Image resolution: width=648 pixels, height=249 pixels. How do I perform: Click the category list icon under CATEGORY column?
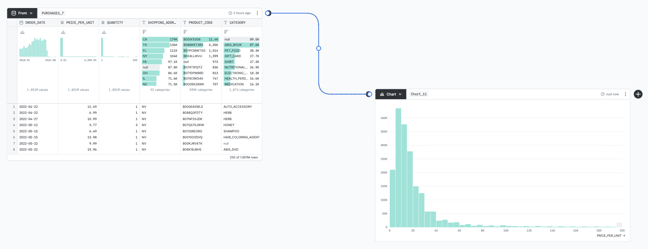(226, 32)
